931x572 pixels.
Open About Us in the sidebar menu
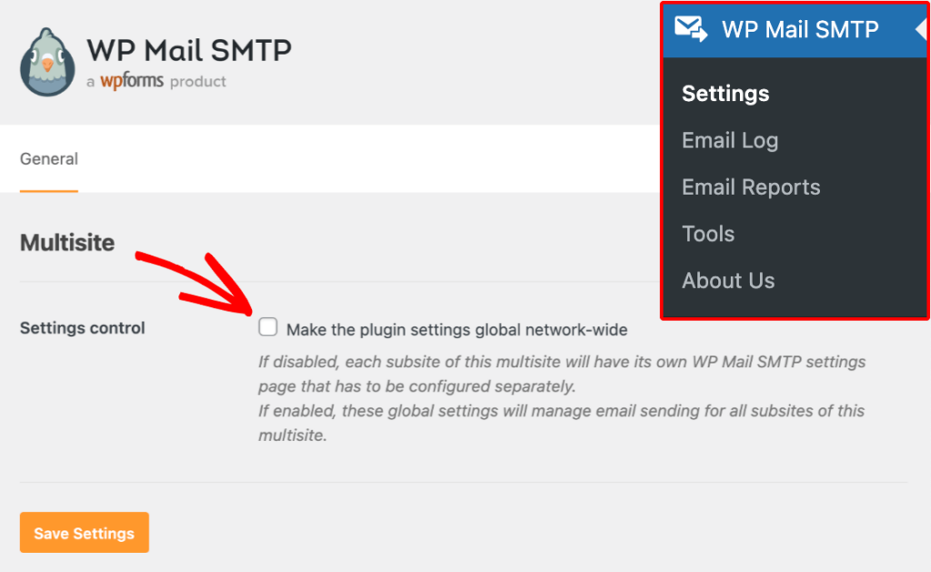pos(728,280)
